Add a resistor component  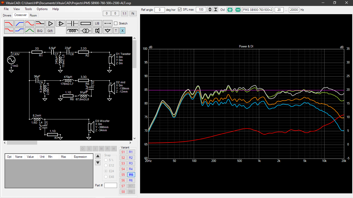pos(86,23)
